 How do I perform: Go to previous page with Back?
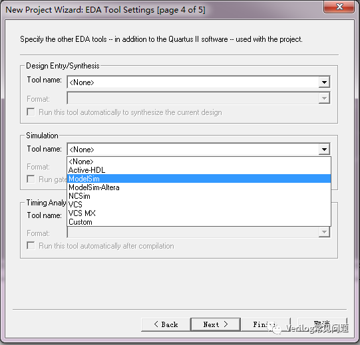166,324
